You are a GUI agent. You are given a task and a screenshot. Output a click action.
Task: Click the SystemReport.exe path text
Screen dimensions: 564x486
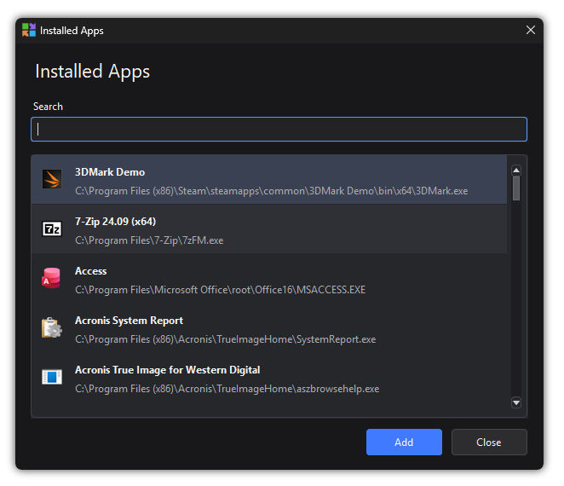pyautogui.click(x=226, y=339)
